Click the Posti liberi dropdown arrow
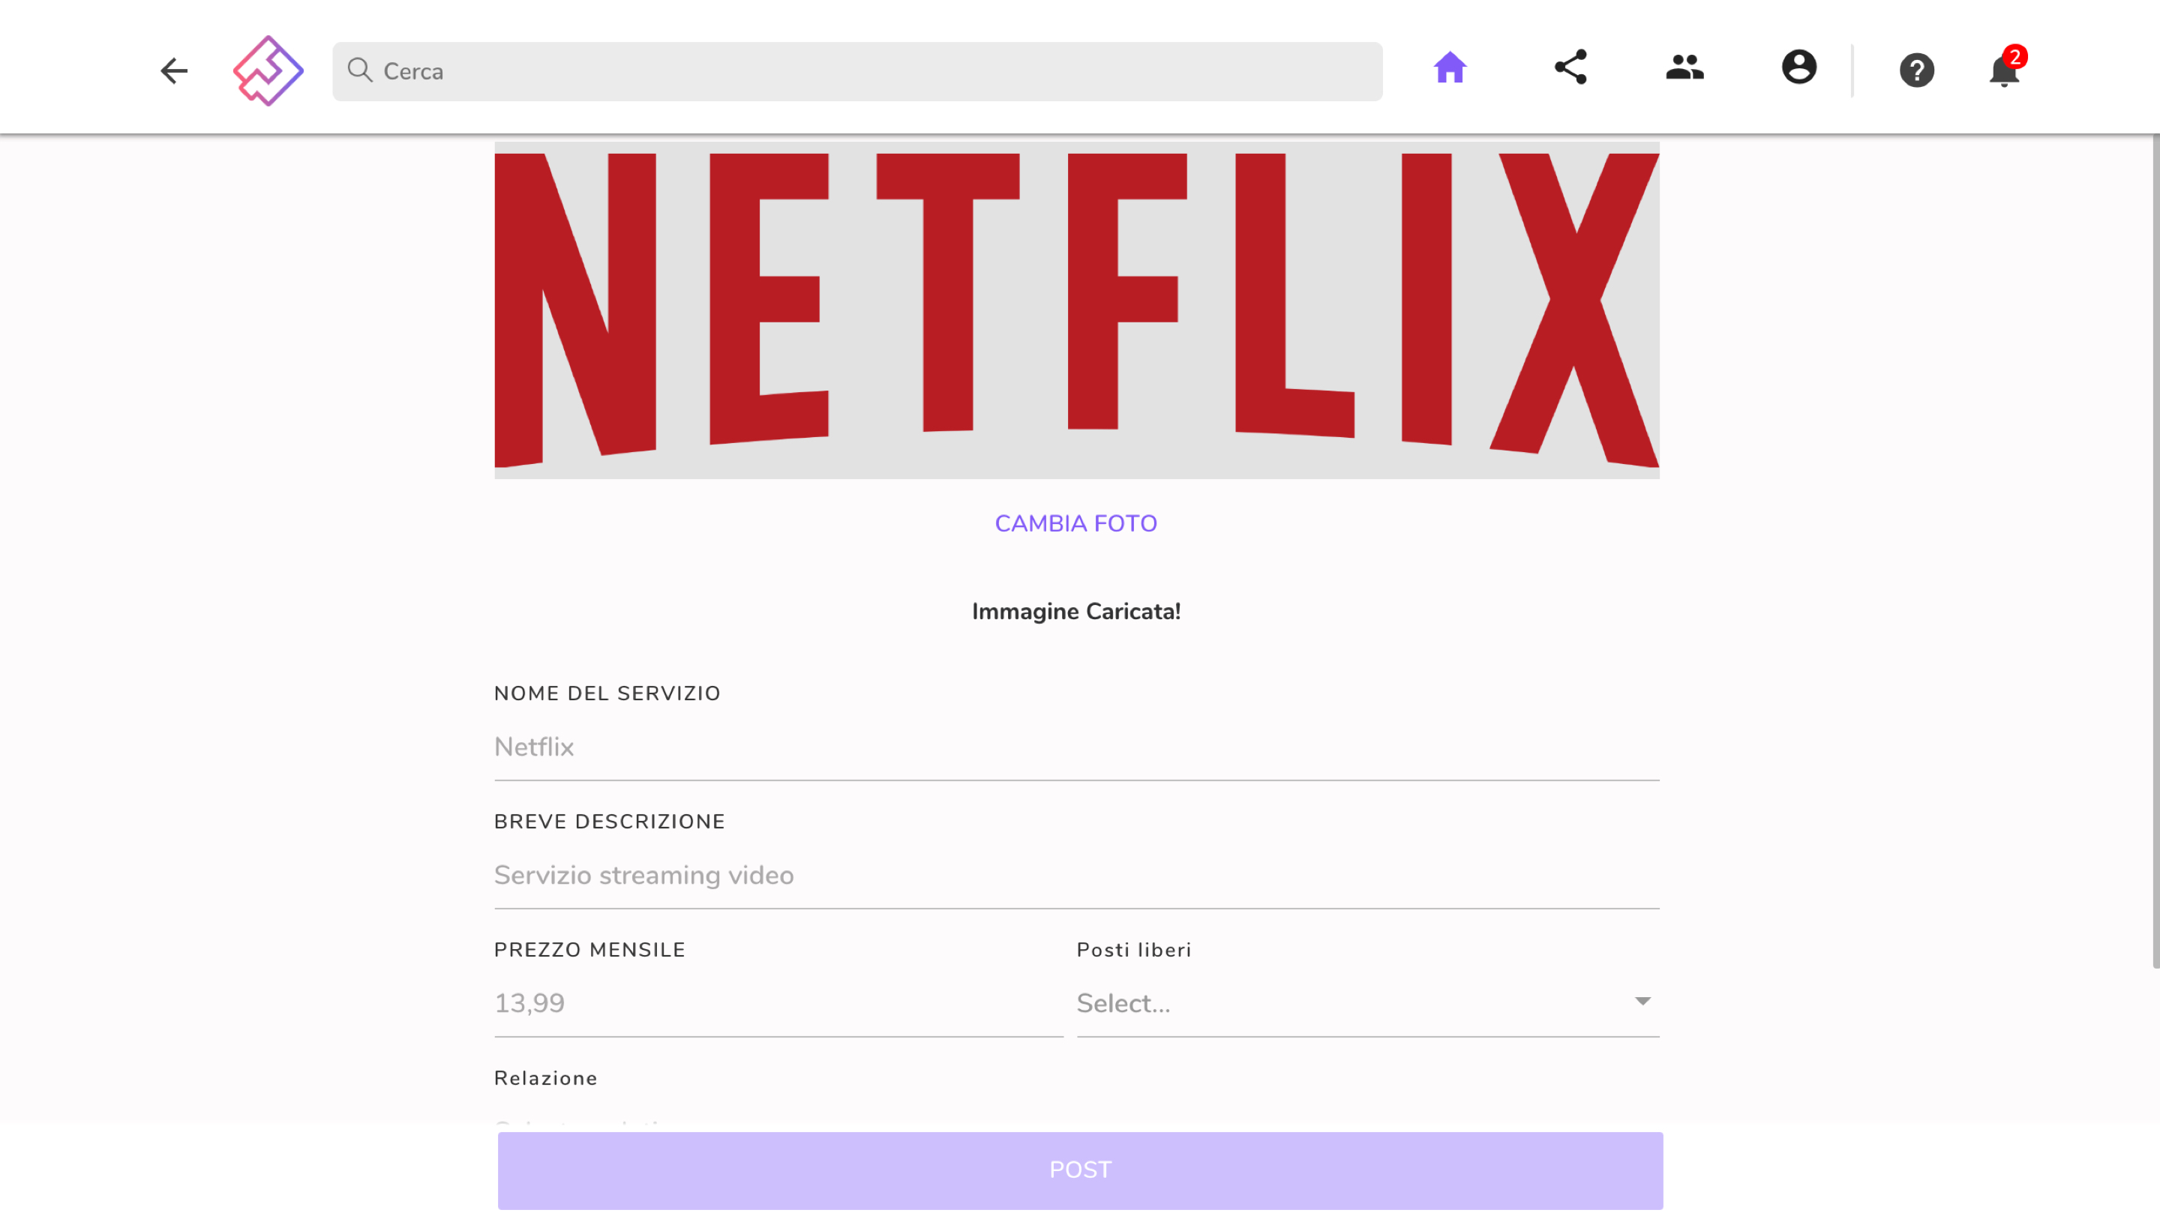 click(1642, 1001)
